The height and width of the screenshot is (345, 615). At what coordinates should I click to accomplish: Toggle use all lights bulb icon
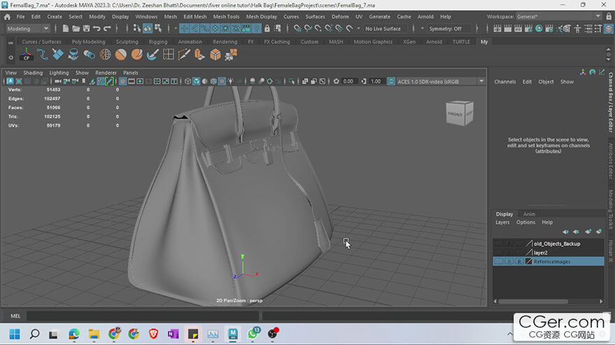(231, 82)
